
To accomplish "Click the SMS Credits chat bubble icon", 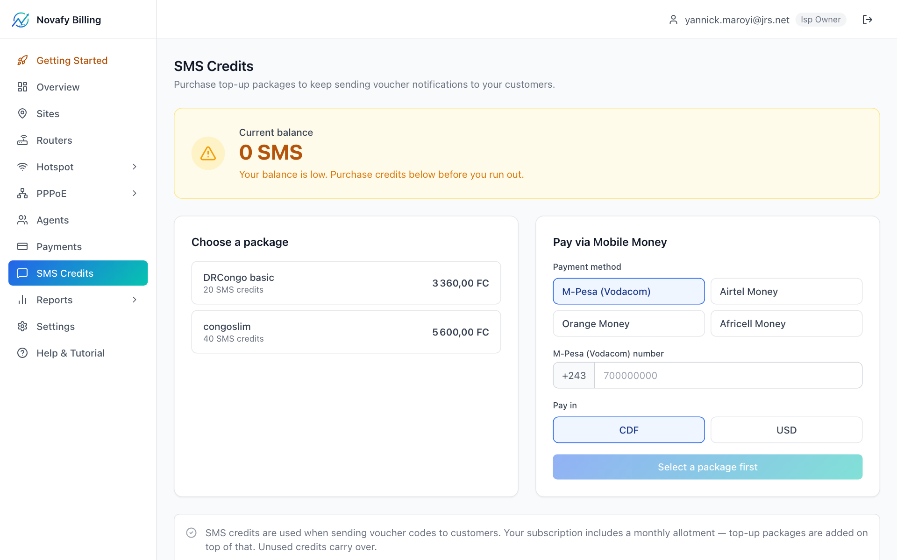I will pyautogui.click(x=22, y=273).
